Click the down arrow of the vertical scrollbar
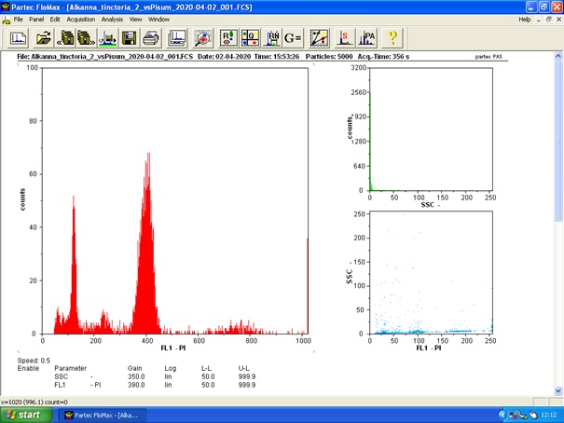Viewport: 564px width, 423px height. tap(557, 390)
